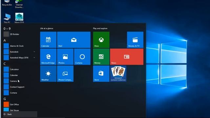Launch the Xbox tile
210x118 pixels.
(101, 40)
